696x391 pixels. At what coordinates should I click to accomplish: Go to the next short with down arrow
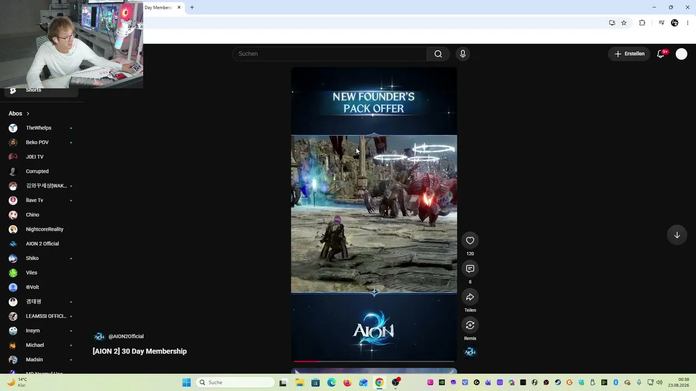coord(677,235)
